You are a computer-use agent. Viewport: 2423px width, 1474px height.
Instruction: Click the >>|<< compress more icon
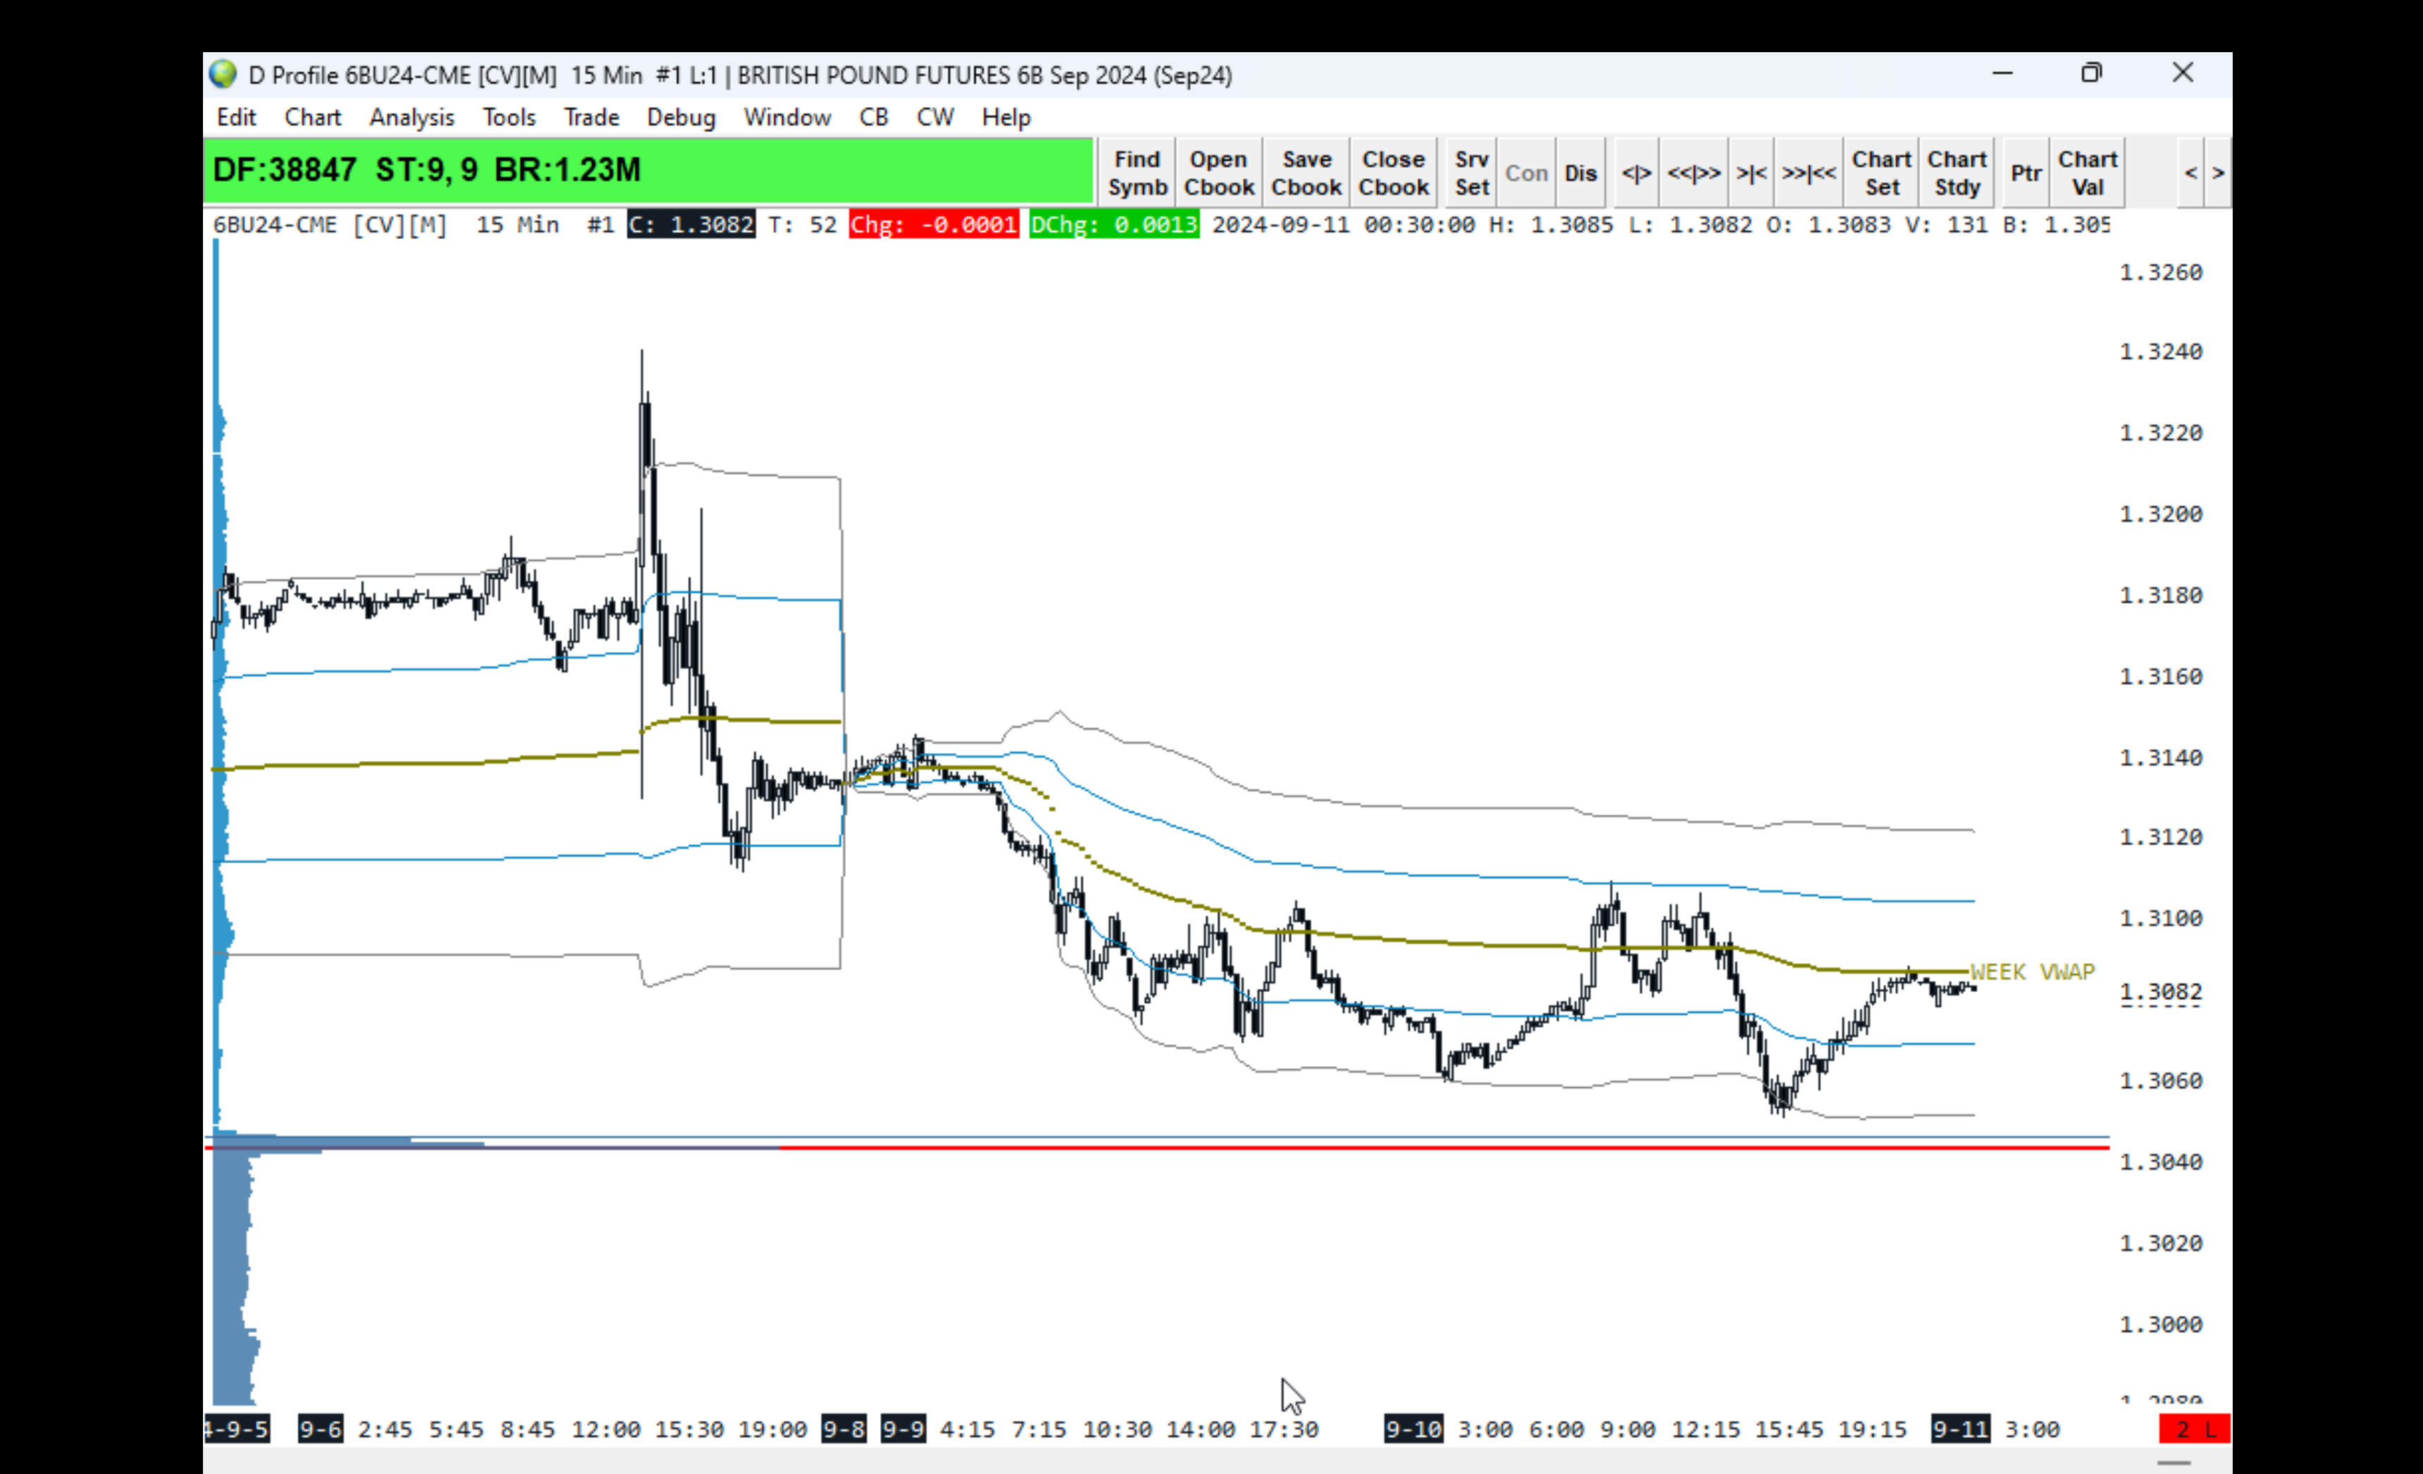[1808, 173]
